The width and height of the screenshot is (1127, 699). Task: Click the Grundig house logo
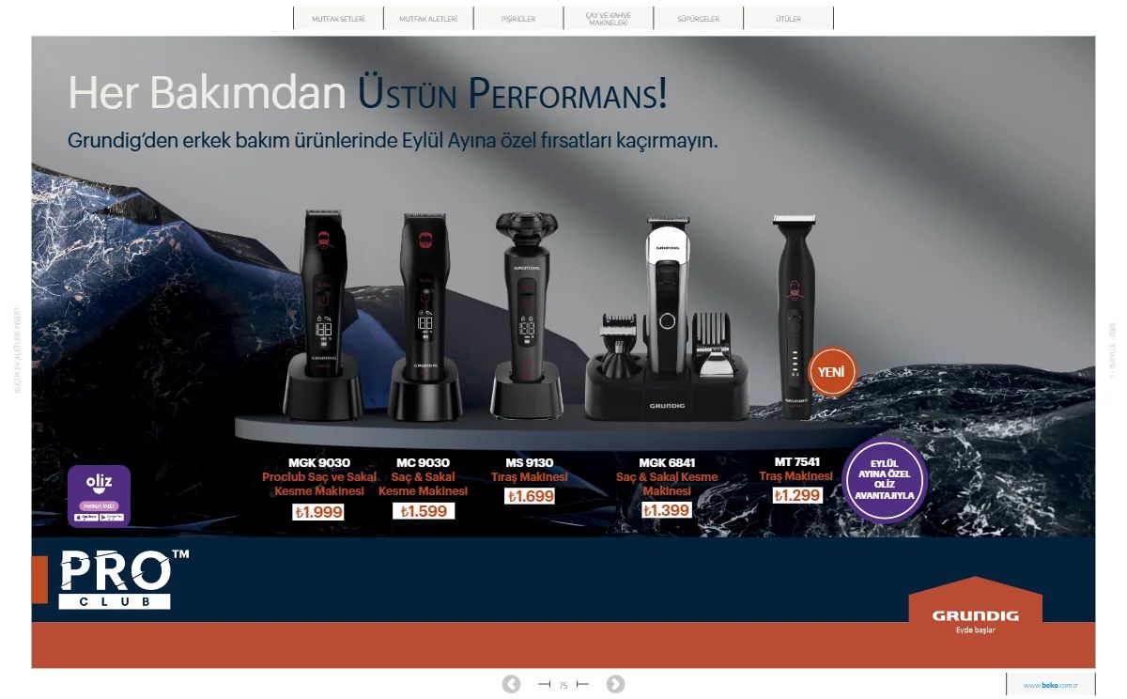pos(976,605)
